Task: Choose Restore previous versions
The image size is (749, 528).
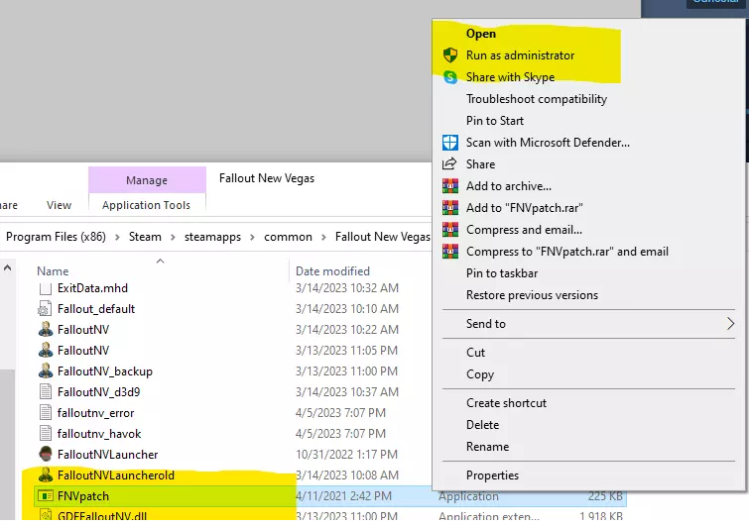Action: [532, 295]
